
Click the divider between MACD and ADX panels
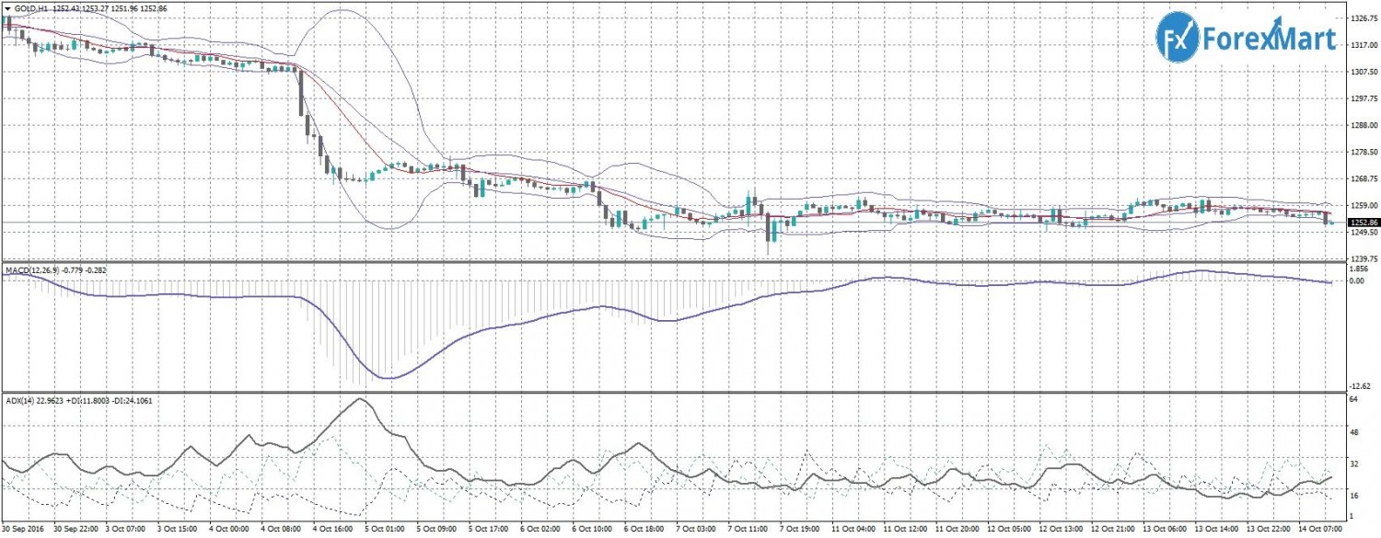(672, 393)
